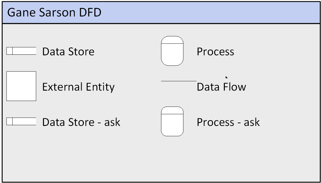Viewport: 321px width, 183px height.
Task: Click blank stencil area right of Process label
Action: tap(277, 52)
